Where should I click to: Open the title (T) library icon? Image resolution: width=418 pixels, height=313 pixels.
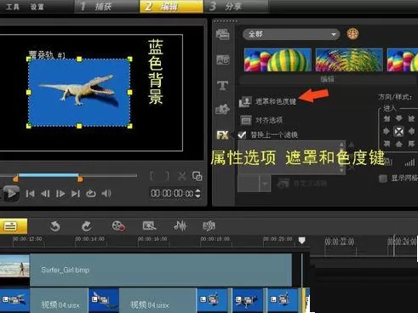pos(223,85)
